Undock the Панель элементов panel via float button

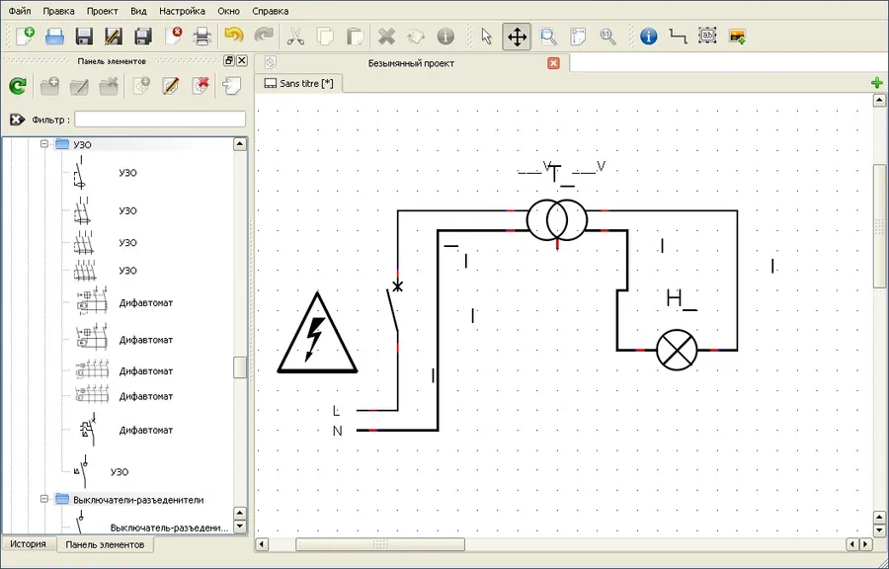click(228, 61)
